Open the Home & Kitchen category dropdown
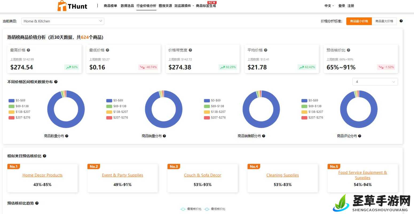Screen dimensions: 414x214 (x=63, y=21)
